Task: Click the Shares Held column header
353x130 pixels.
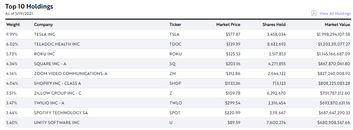Action: click(274, 25)
